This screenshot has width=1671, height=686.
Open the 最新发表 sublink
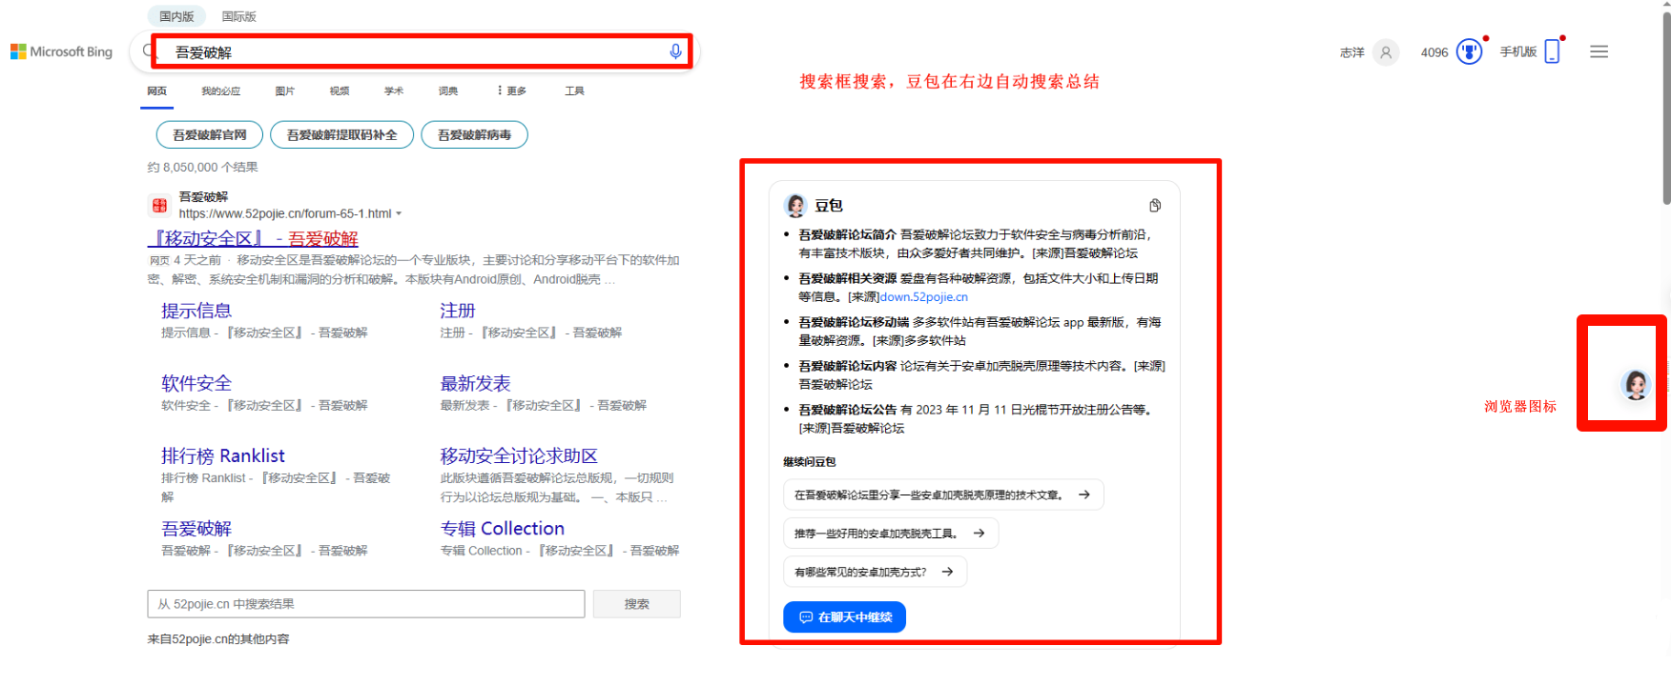475,383
